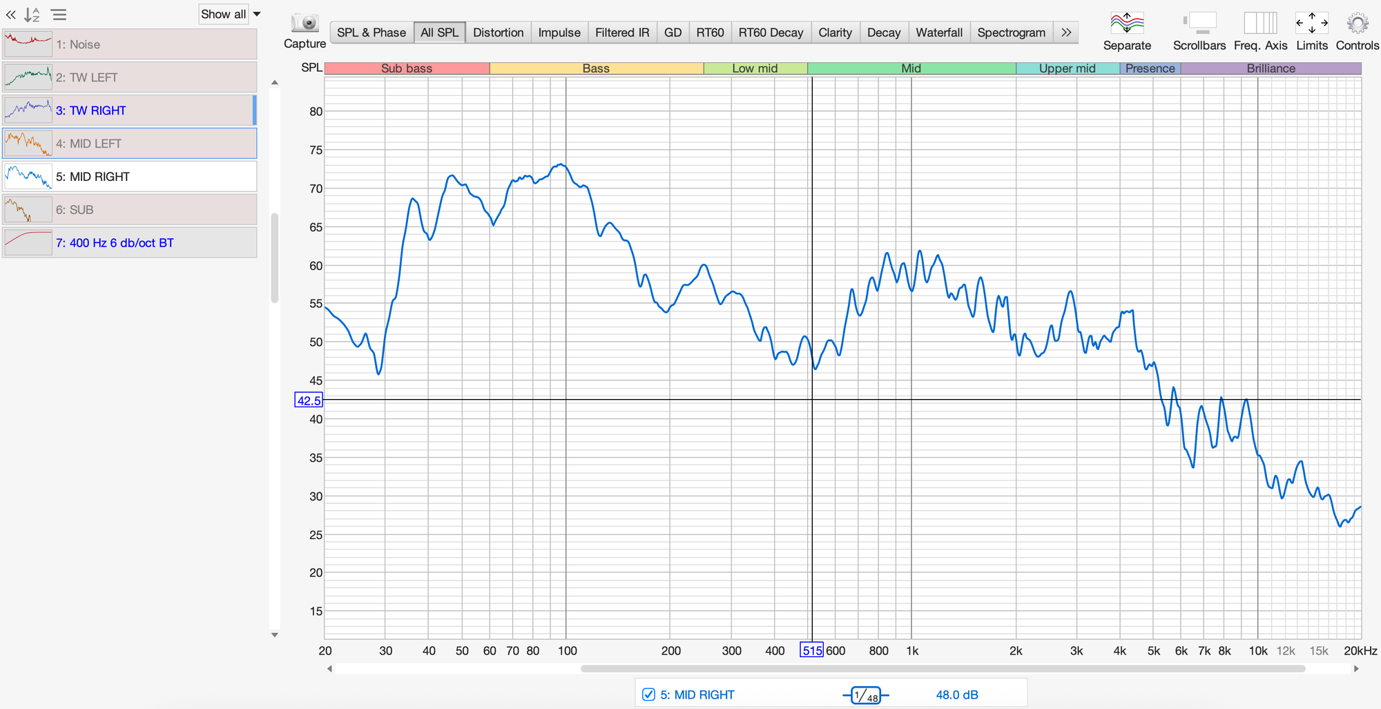Image resolution: width=1381 pixels, height=709 pixels.
Task: Uncheck the 5: MID RIGHT trace checkbox
Action: point(648,695)
